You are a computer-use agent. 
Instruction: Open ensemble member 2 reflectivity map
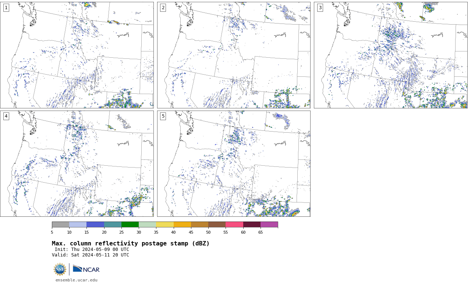tap(234, 55)
